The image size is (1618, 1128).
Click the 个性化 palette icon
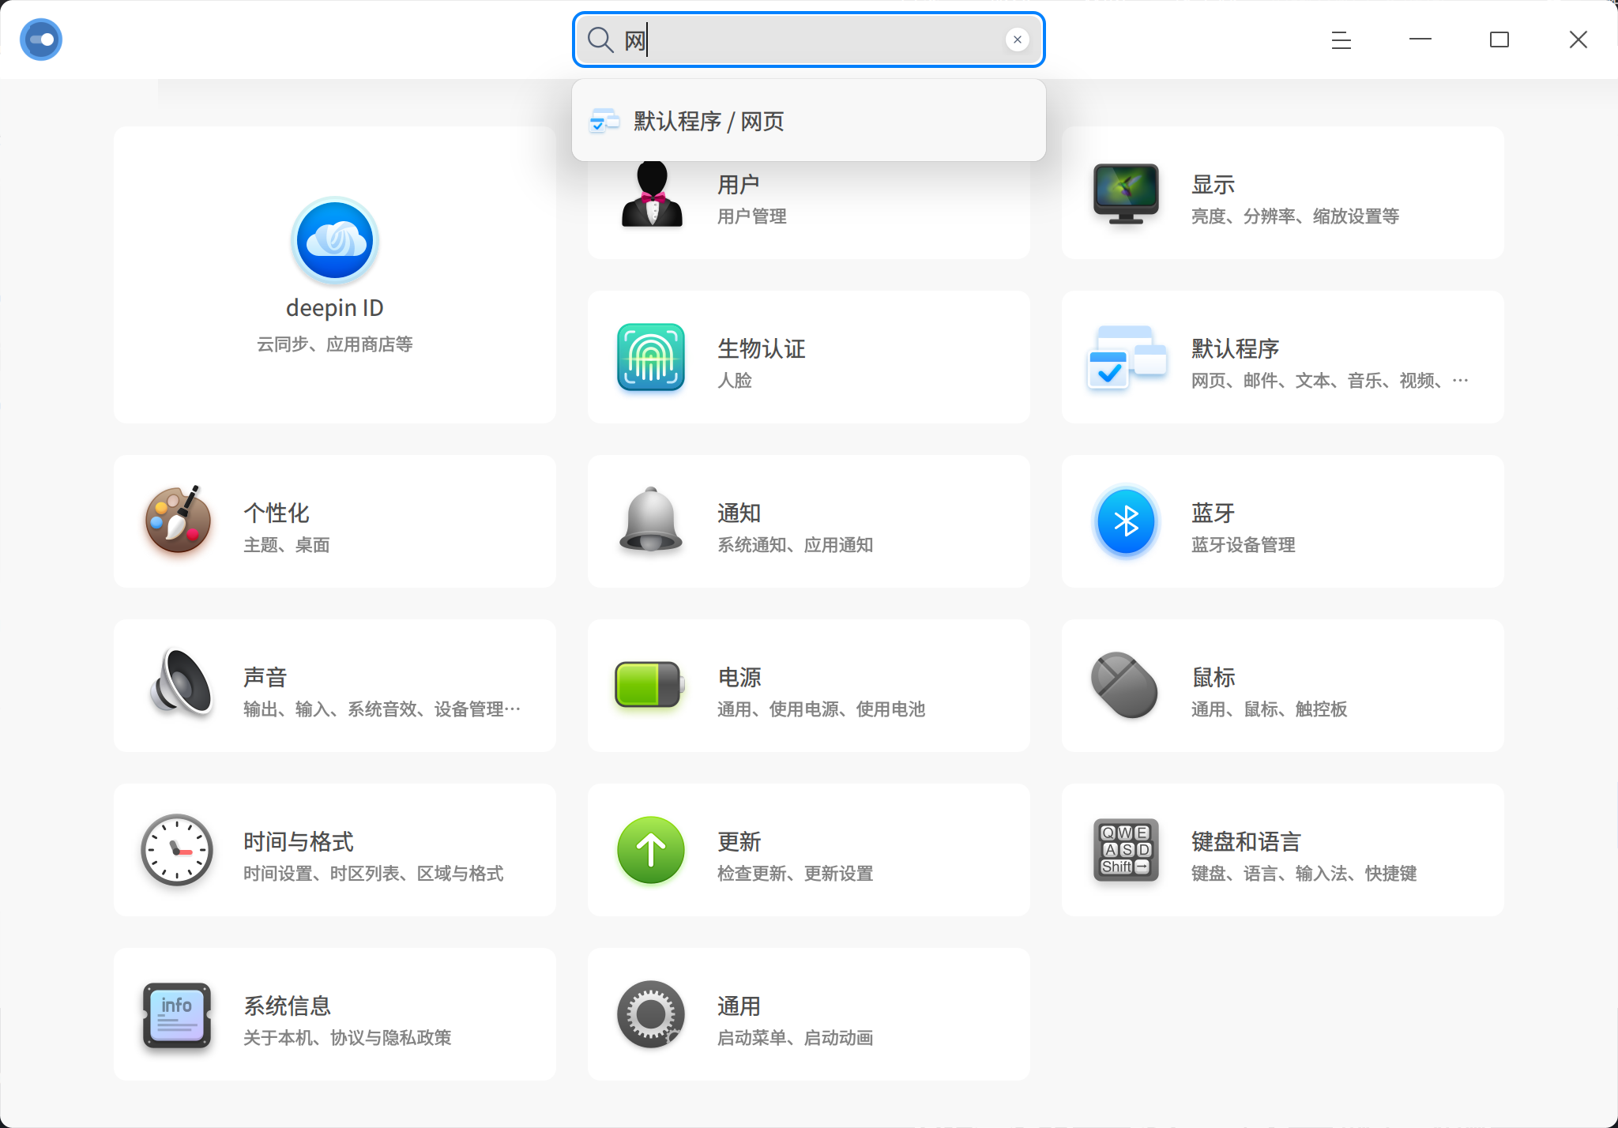tap(179, 520)
